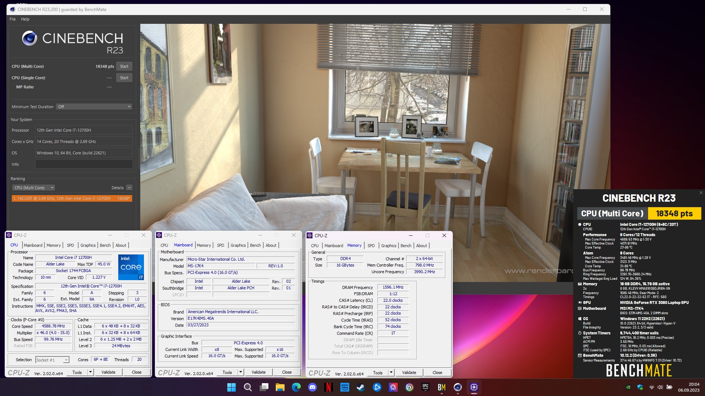This screenshot has height=396, width=705.
Task: Open Prime Video from the taskbar
Action: (345, 387)
